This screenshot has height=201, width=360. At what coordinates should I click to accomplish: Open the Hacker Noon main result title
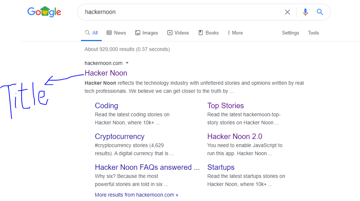coord(106,73)
